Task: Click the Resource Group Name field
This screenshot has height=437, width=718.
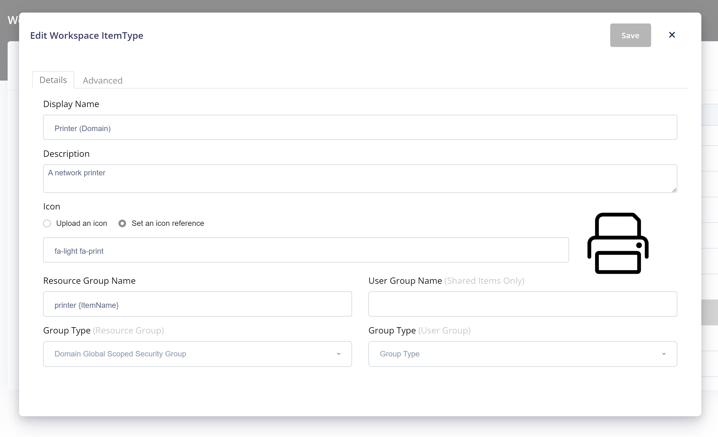Action: pyautogui.click(x=197, y=304)
